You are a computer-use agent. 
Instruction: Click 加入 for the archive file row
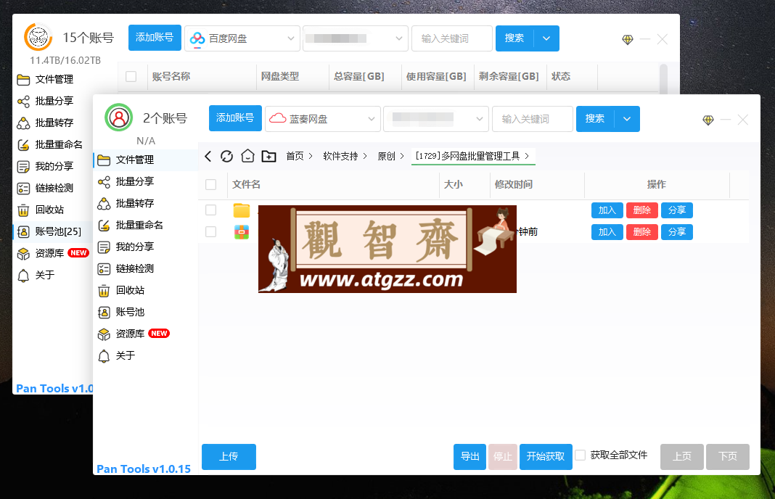(x=607, y=232)
